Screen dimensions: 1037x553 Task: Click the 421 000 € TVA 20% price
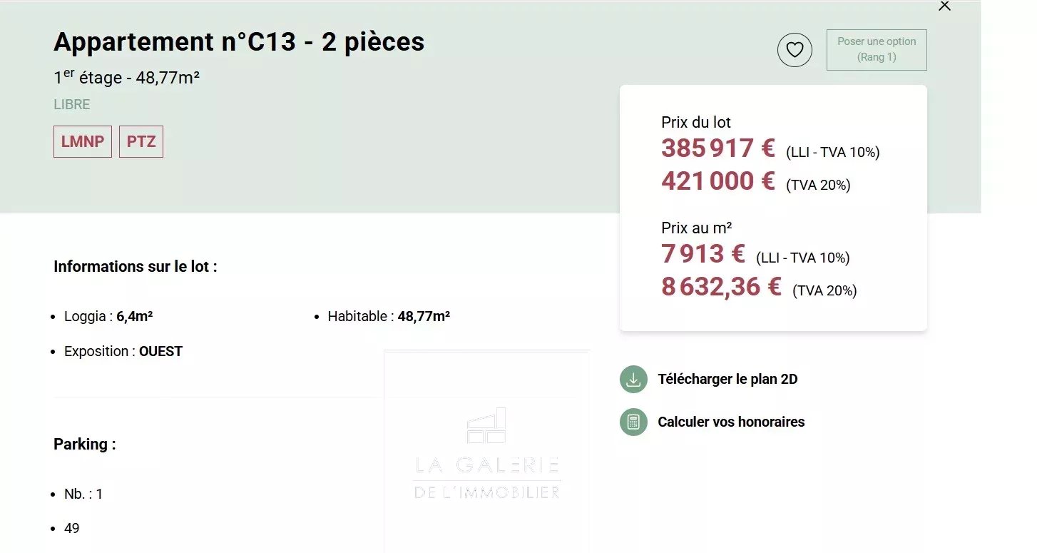pos(717,181)
